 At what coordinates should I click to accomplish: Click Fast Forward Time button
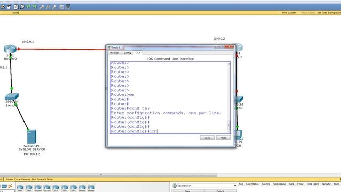42,179
